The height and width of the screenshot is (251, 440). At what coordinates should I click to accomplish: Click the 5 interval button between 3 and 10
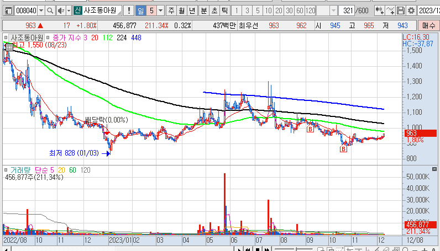pyautogui.click(x=258, y=11)
